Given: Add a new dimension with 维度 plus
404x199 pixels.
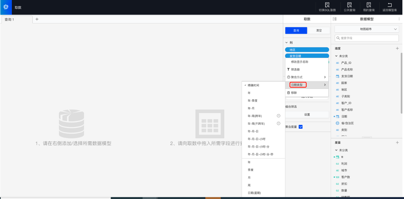Looking at the screenshot, I should (397, 48).
